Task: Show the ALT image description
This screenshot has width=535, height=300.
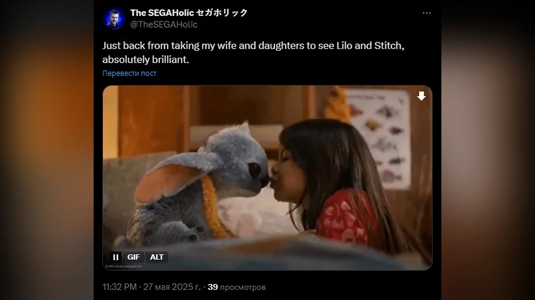Action: point(157,257)
